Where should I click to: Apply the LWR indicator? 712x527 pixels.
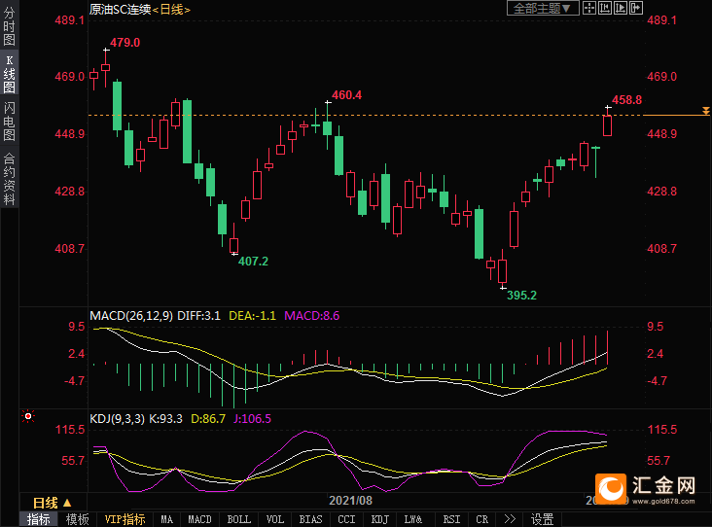(x=413, y=519)
